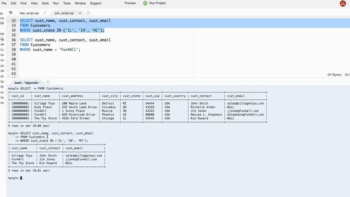
Task: Open the Window menu
Action: click(x=80, y=3)
